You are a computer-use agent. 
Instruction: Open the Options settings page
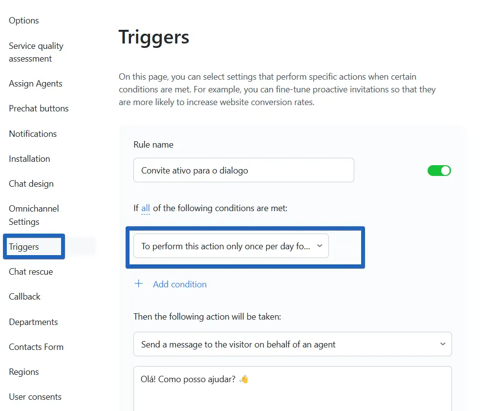(x=24, y=21)
